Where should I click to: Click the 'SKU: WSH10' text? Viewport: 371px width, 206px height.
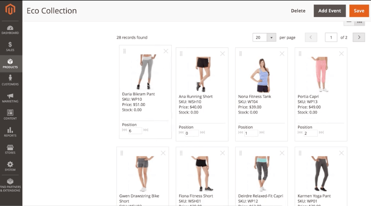tap(190, 102)
